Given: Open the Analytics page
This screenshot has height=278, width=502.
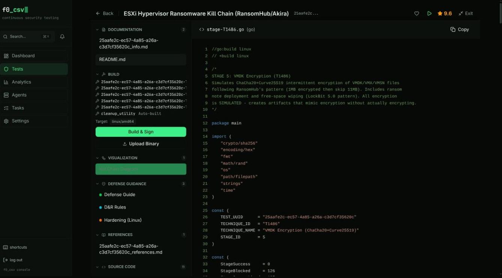Looking at the screenshot, I should tap(34, 82).
